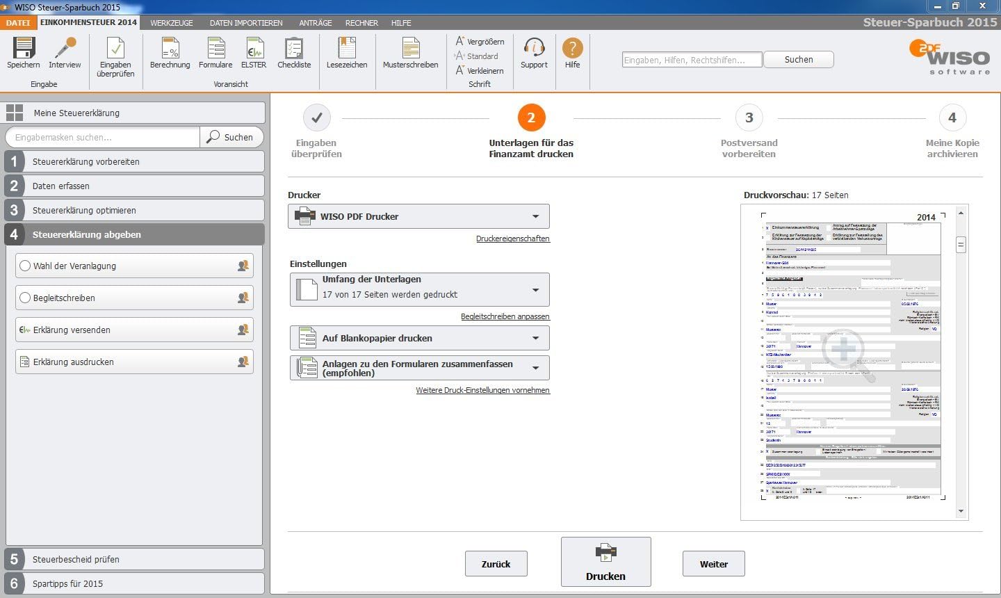Open the WERKZEUGE menu tab
This screenshot has height=598, width=1001.
pos(172,23)
